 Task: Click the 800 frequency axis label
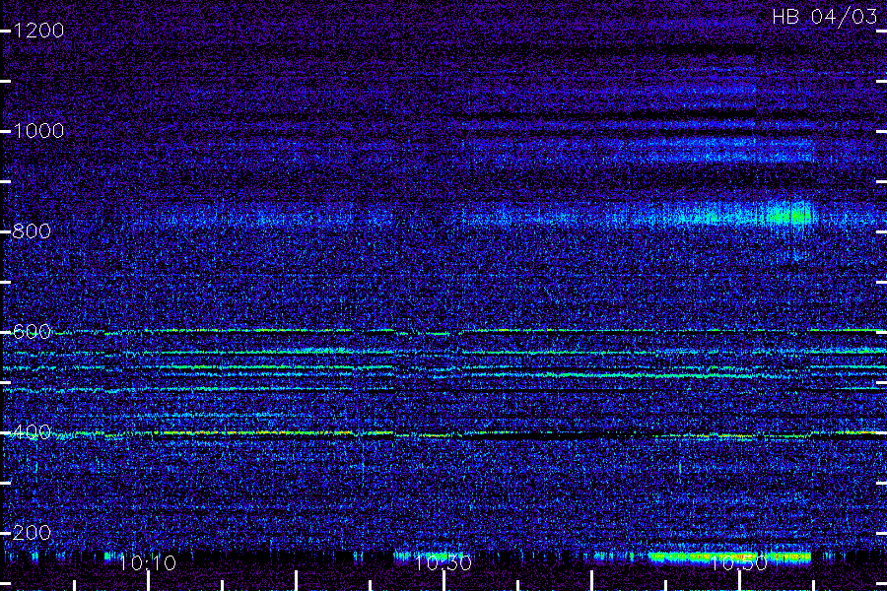click(32, 230)
